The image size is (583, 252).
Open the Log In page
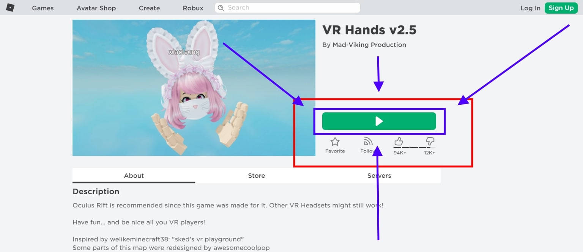[530, 8]
